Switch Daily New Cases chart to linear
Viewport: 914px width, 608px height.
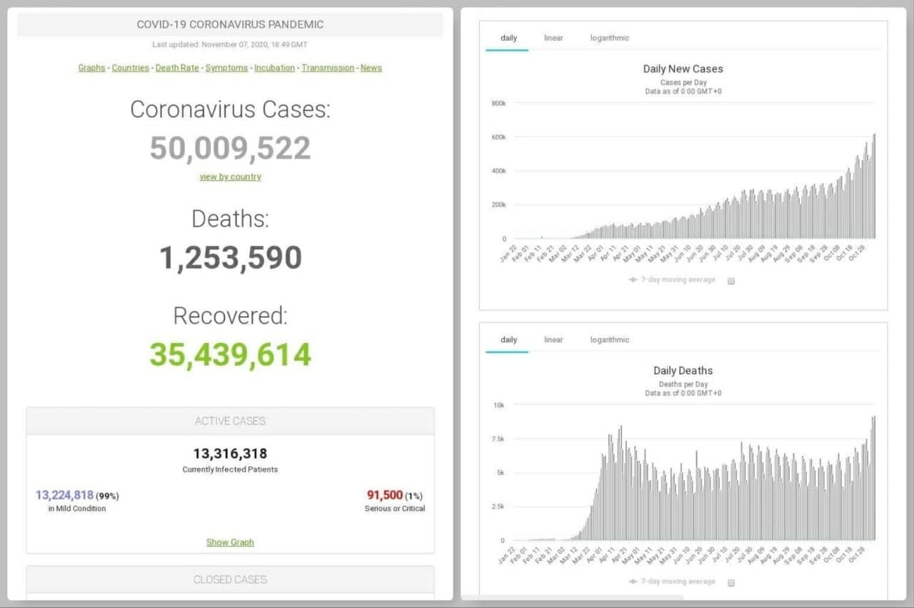click(553, 38)
